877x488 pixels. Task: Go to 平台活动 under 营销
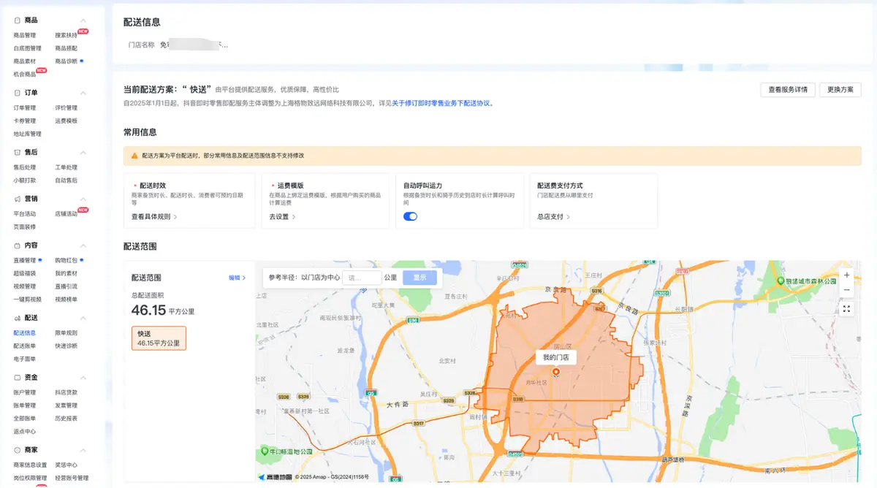tap(25, 213)
